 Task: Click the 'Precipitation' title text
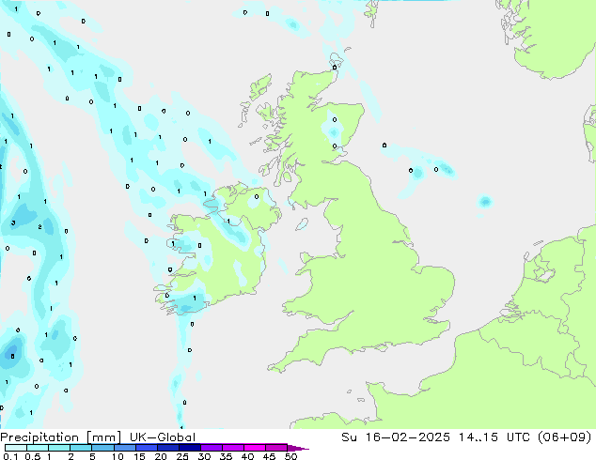pyautogui.click(x=39, y=437)
